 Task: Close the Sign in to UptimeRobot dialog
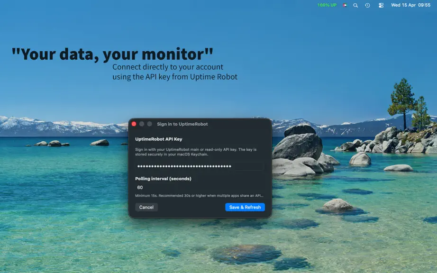point(134,124)
